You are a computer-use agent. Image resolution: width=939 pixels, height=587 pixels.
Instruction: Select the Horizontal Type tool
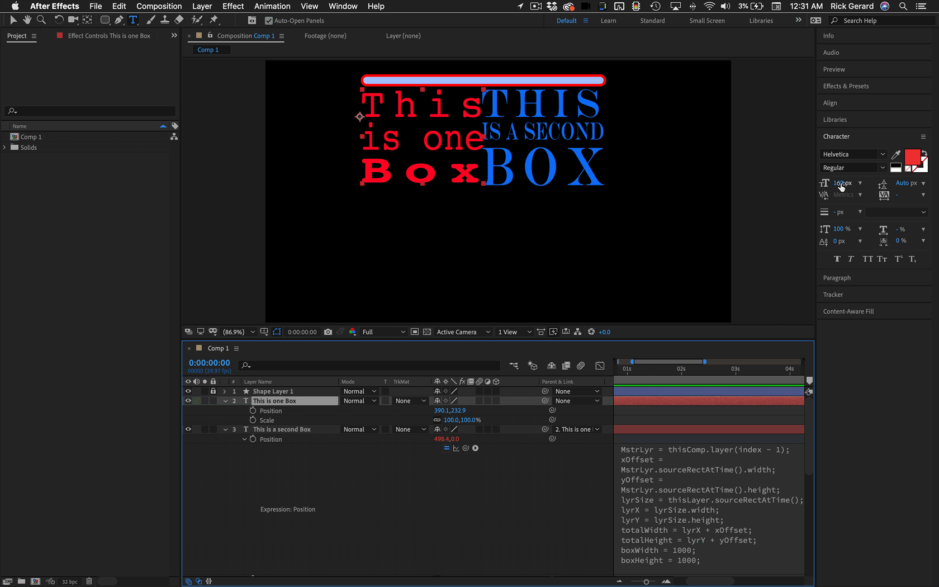pos(133,20)
